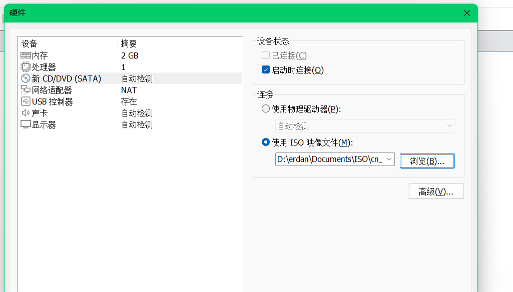Close the hardware (硬件) dialog

[467, 13]
